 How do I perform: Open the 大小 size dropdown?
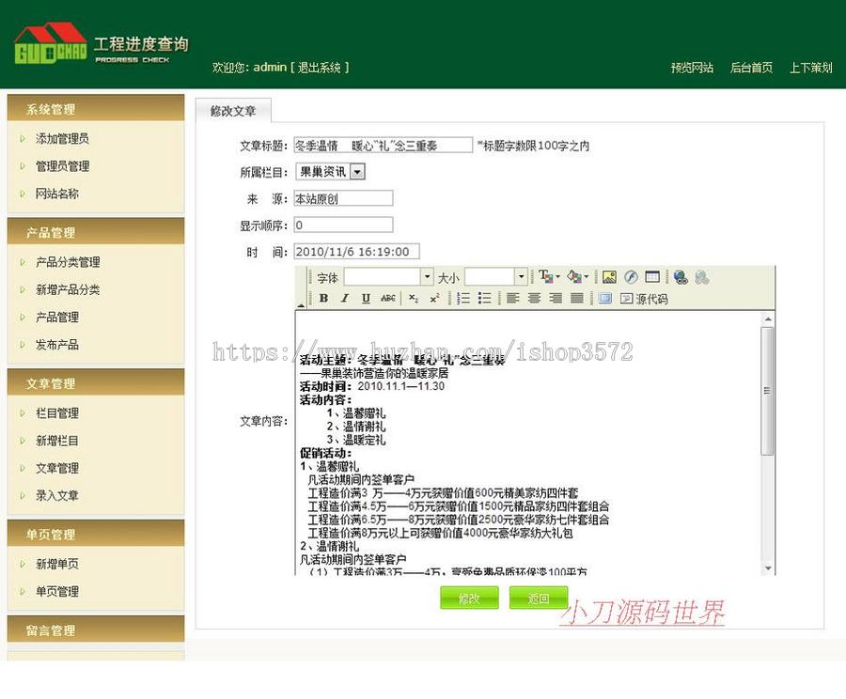point(521,276)
